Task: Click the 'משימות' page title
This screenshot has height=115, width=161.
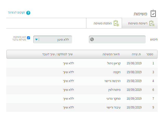Action: pos(140,14)
